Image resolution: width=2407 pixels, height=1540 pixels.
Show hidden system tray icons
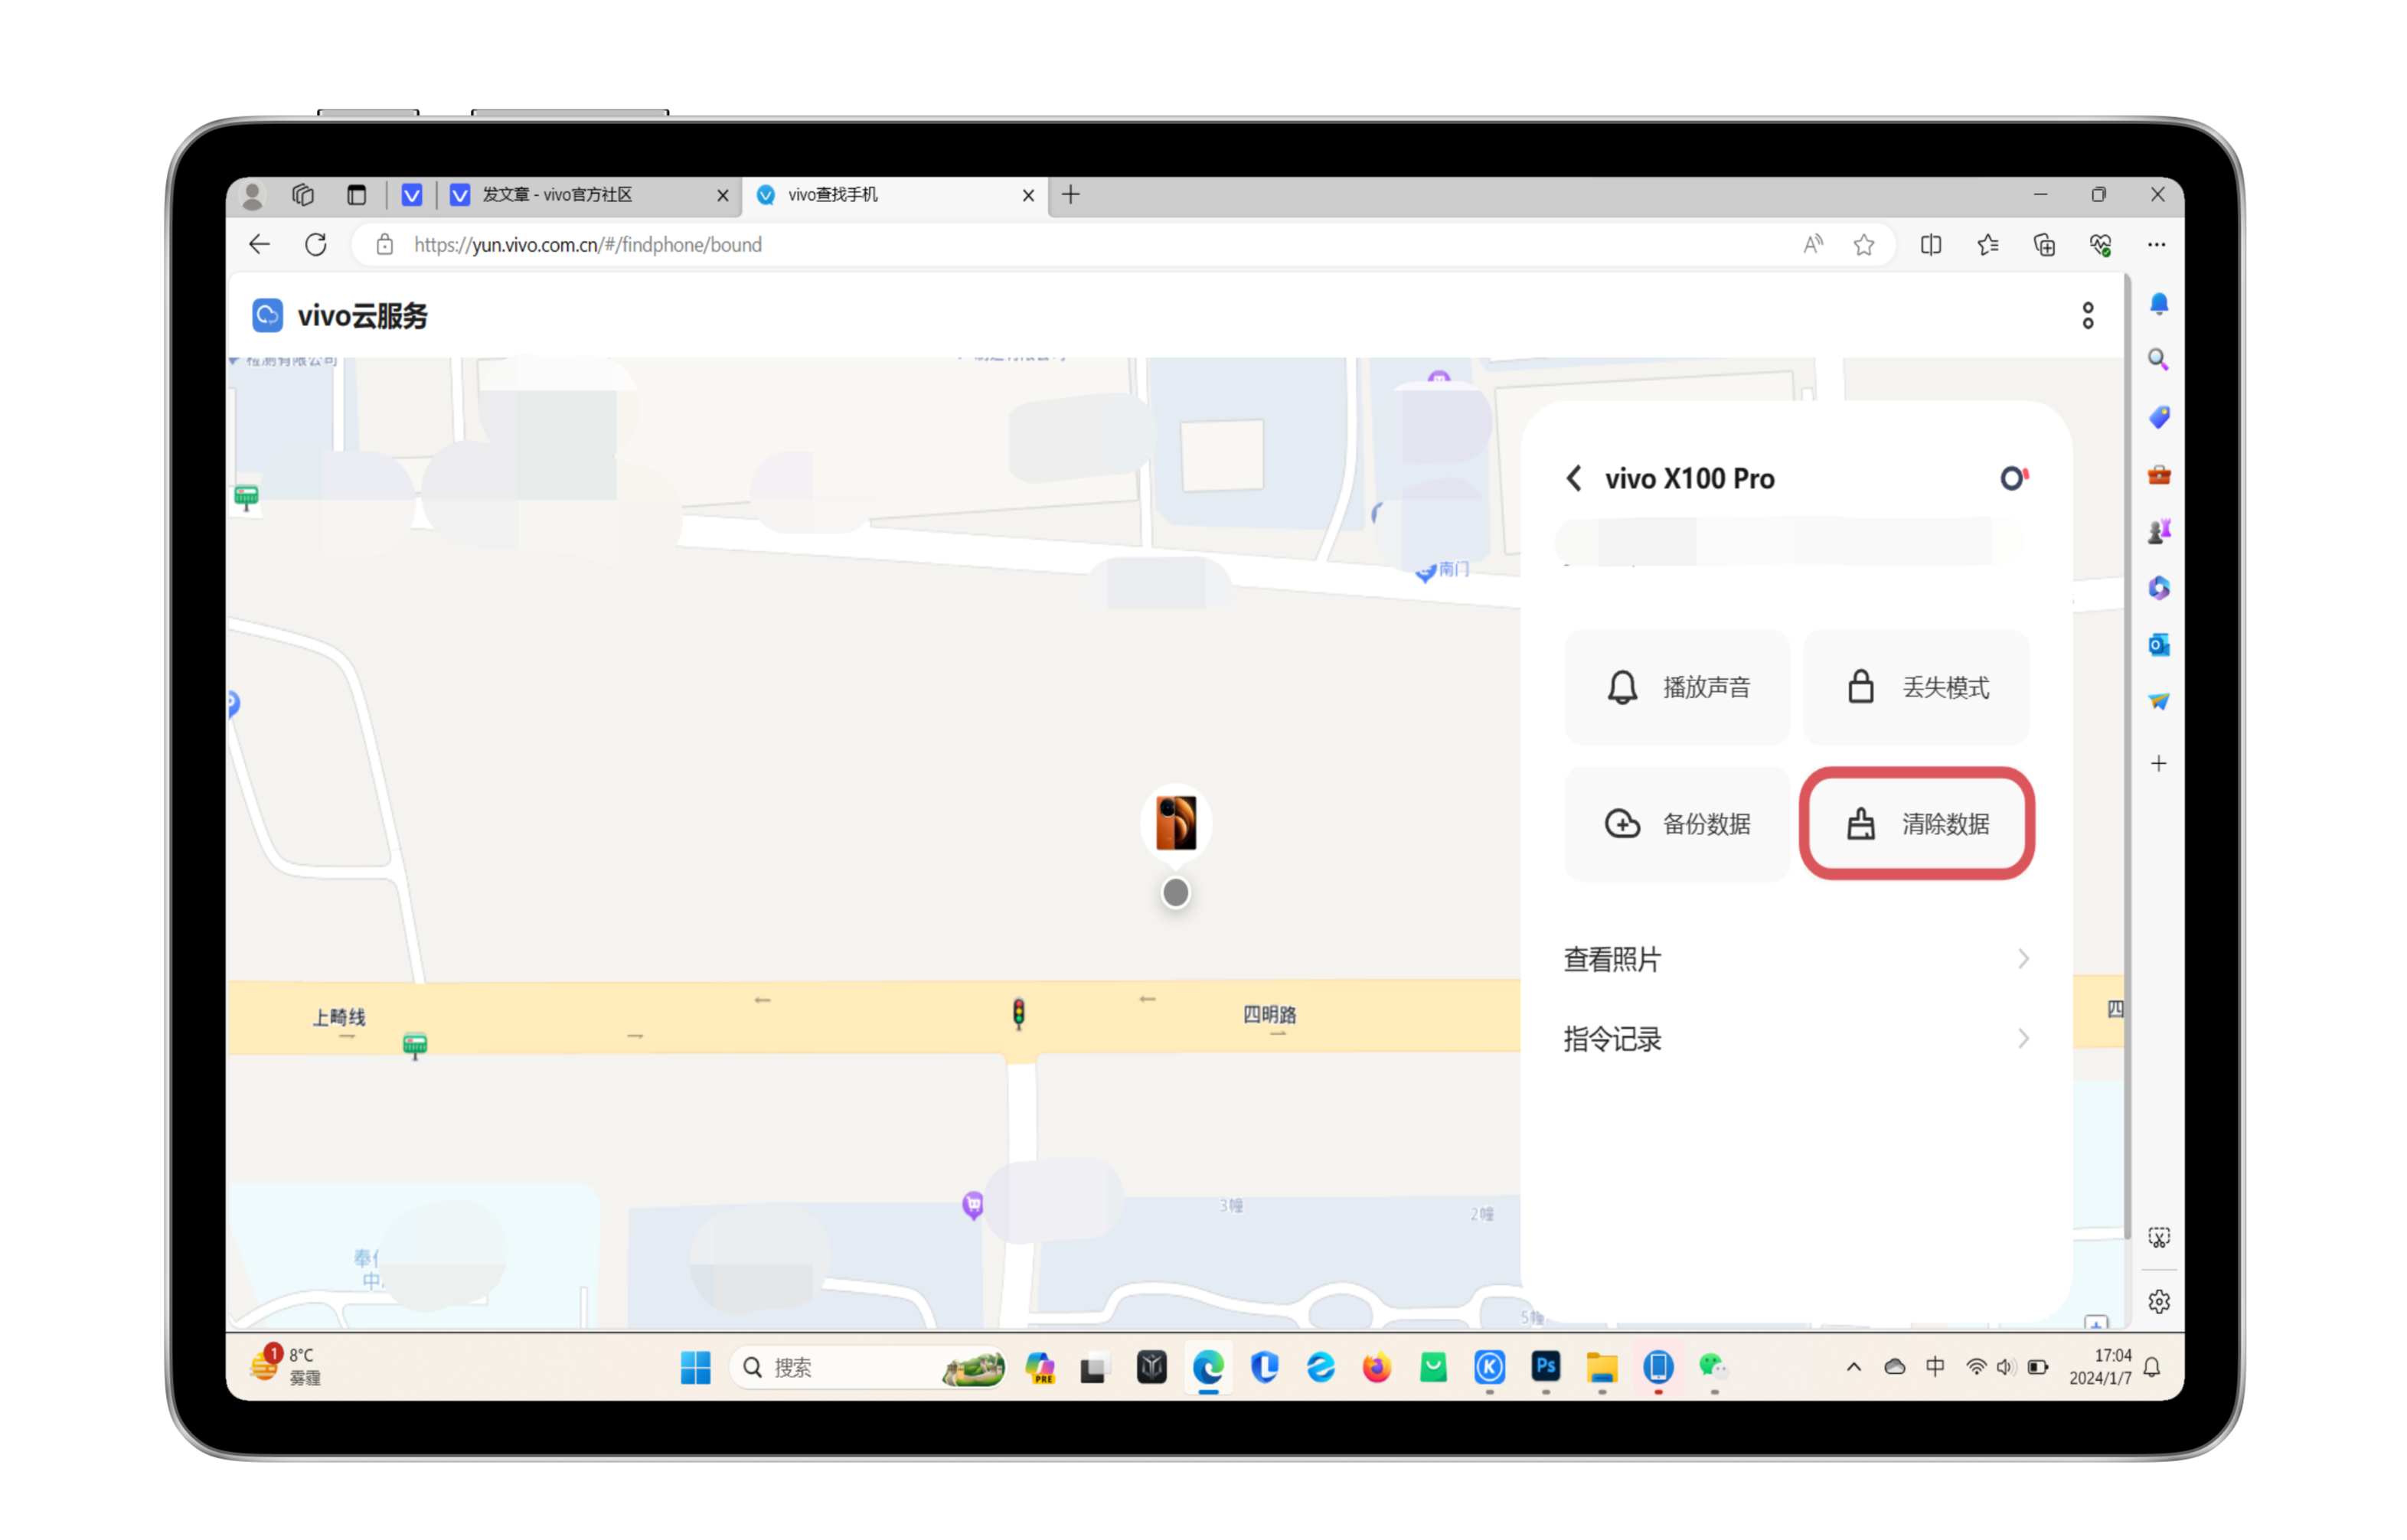pyautogui.click(x=1853, y=1368)
